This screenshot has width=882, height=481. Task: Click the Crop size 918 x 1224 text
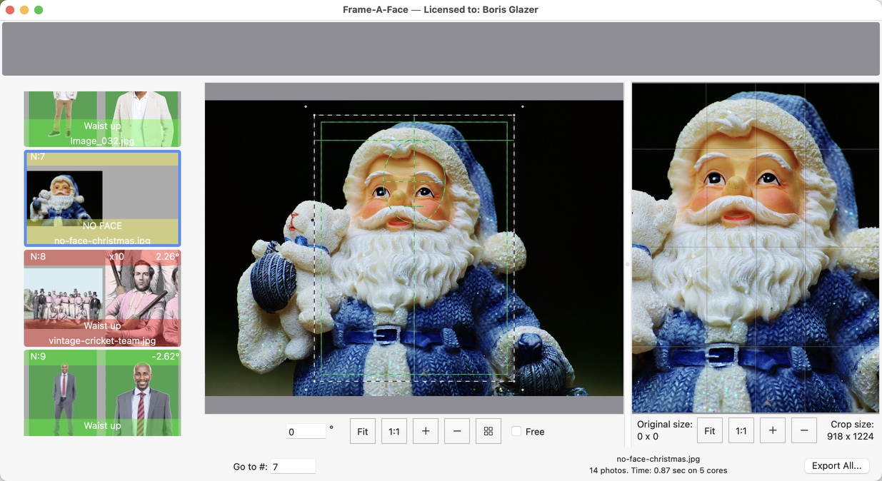click(850, 430)
